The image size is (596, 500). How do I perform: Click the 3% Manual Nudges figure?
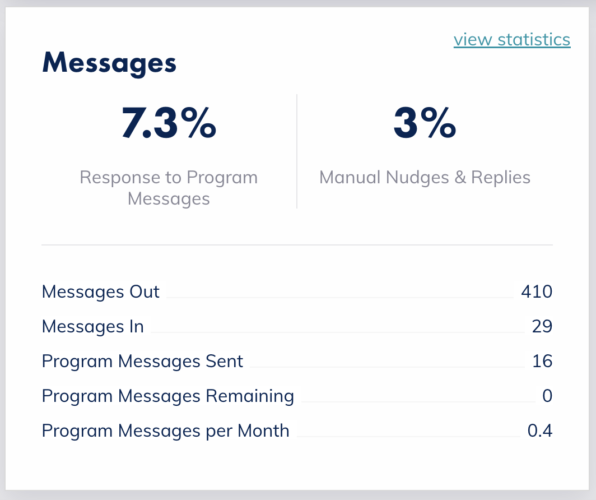(424, 124)
